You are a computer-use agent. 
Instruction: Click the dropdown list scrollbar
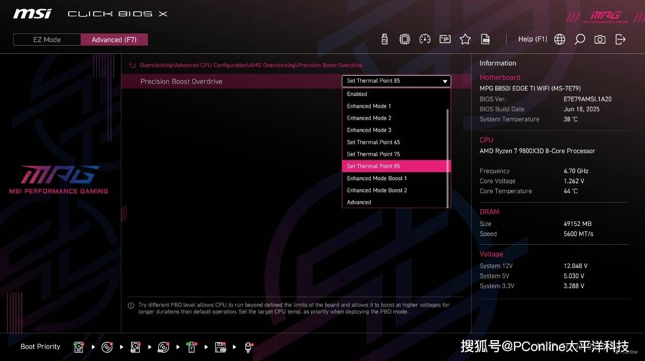(x=448, y=158)
